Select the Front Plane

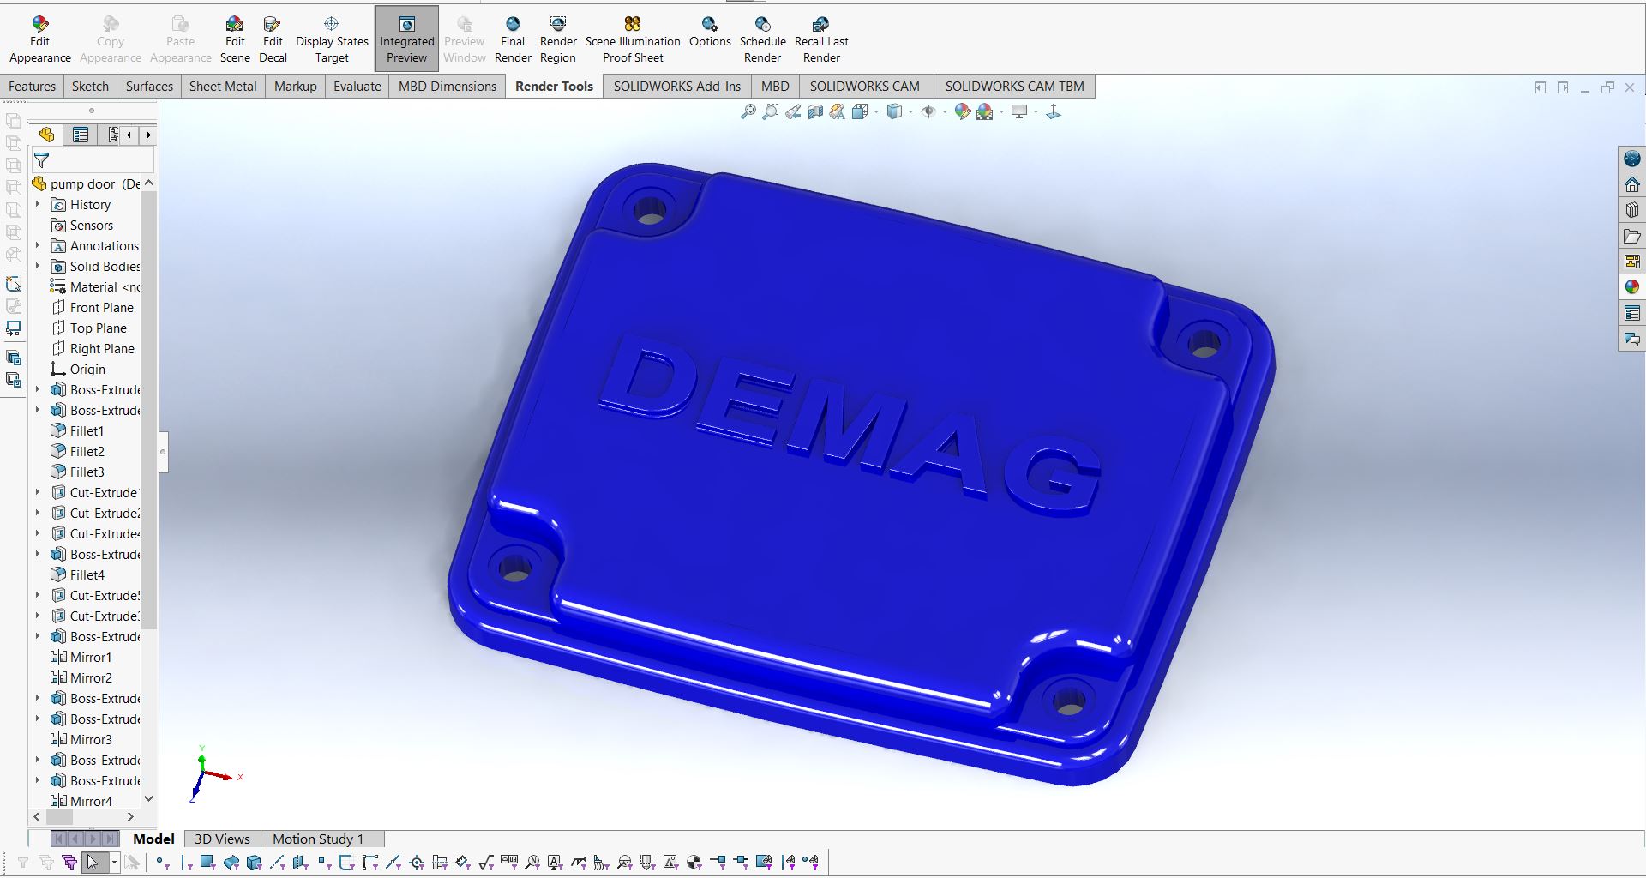click(x=93, y=307)
